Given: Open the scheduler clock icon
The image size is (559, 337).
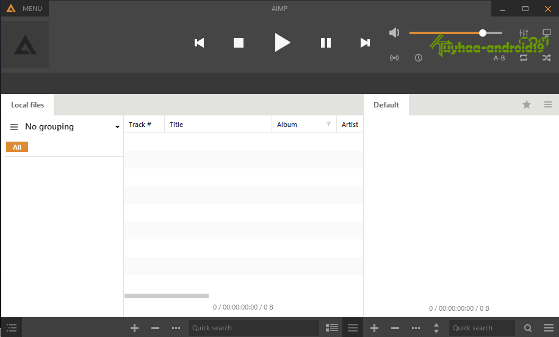Looking at the screenshot, I should [419, 58].
